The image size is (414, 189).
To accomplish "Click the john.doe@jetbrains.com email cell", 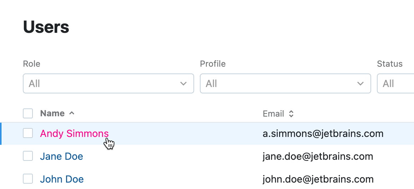I will pos(318,179).
